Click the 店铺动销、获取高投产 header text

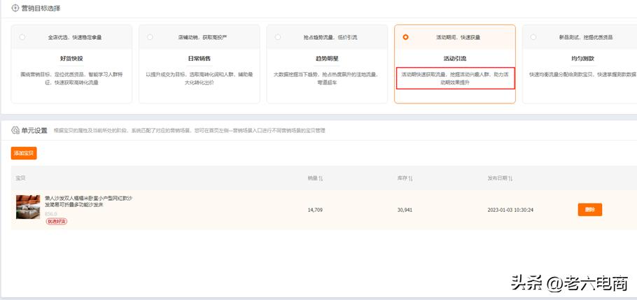click(x=202, y=37)
